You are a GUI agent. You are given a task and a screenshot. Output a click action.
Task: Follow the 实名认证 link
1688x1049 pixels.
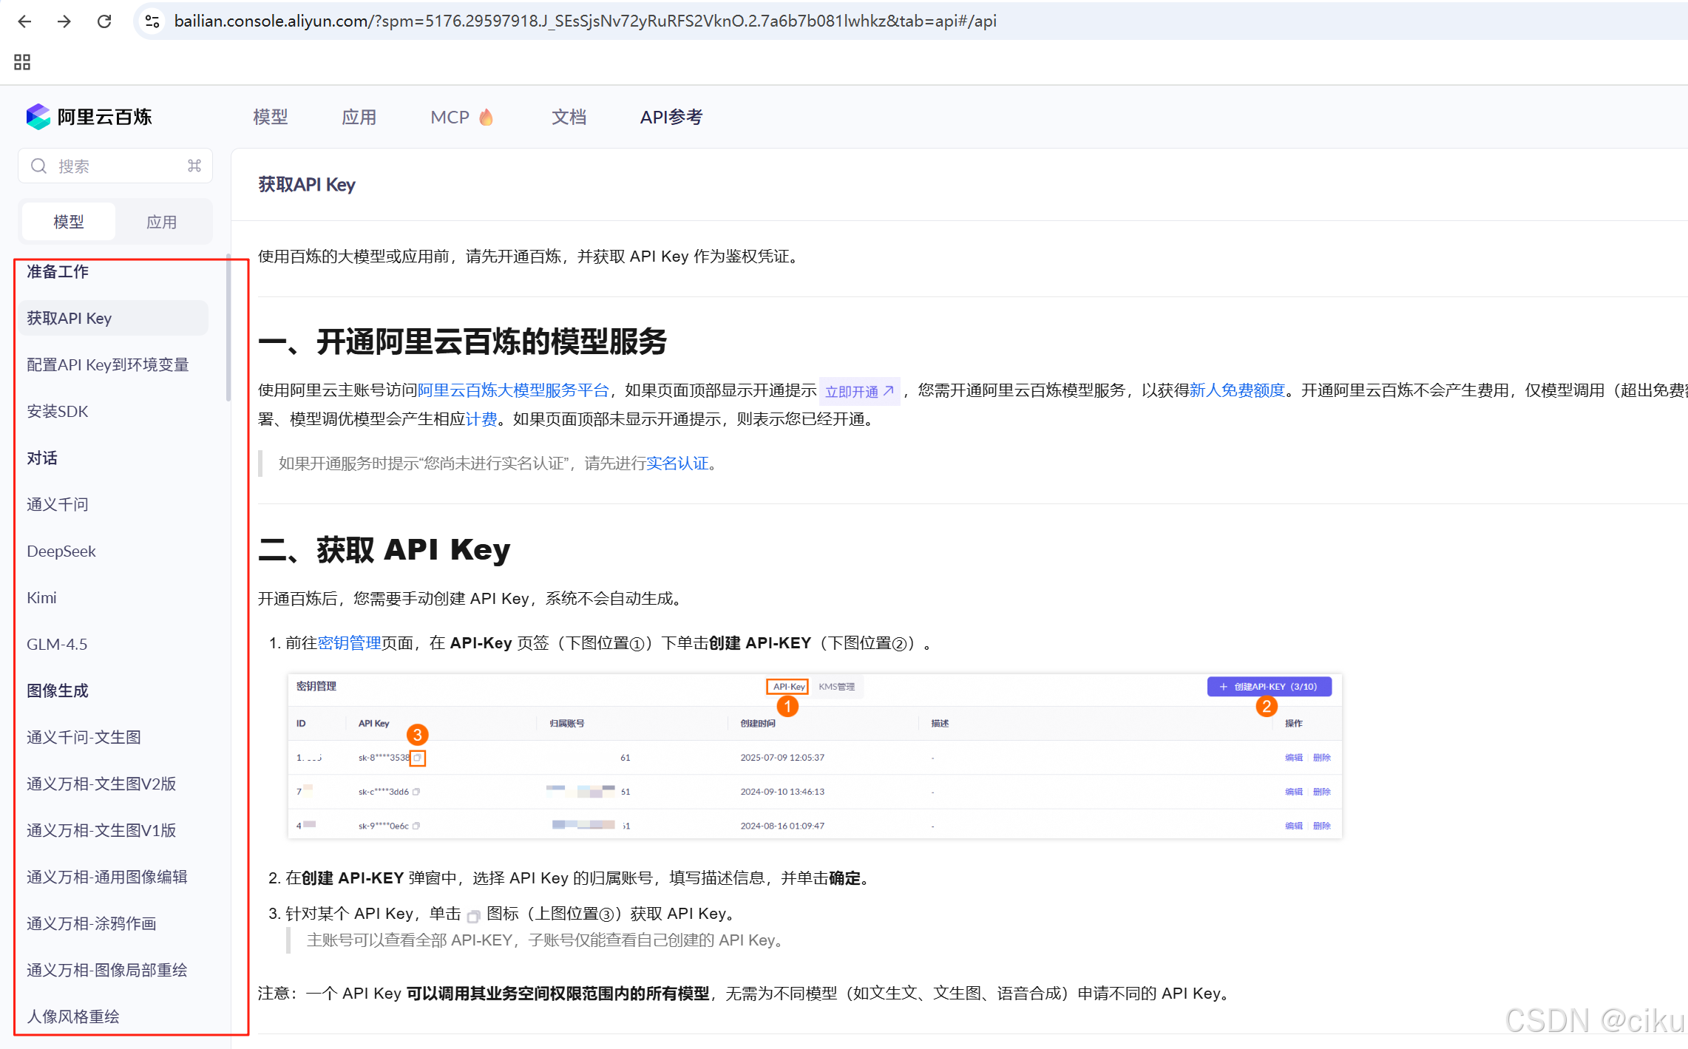[677, 464]
